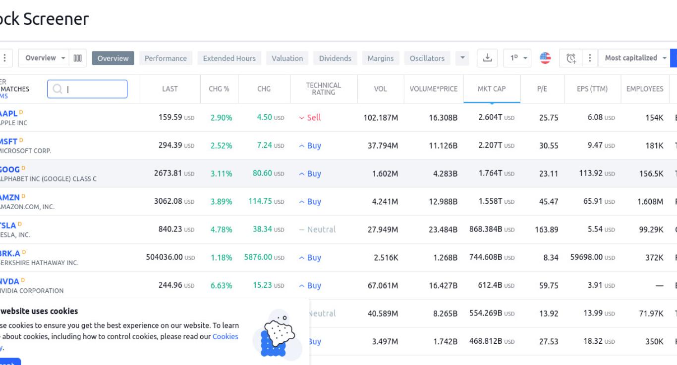The image size is (677, 365).
Task: Sort by VOLUME*PRICE column header
Action: coord(434,89)
